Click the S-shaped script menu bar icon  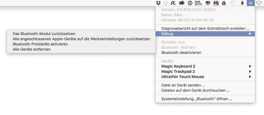tap(242, 3)
